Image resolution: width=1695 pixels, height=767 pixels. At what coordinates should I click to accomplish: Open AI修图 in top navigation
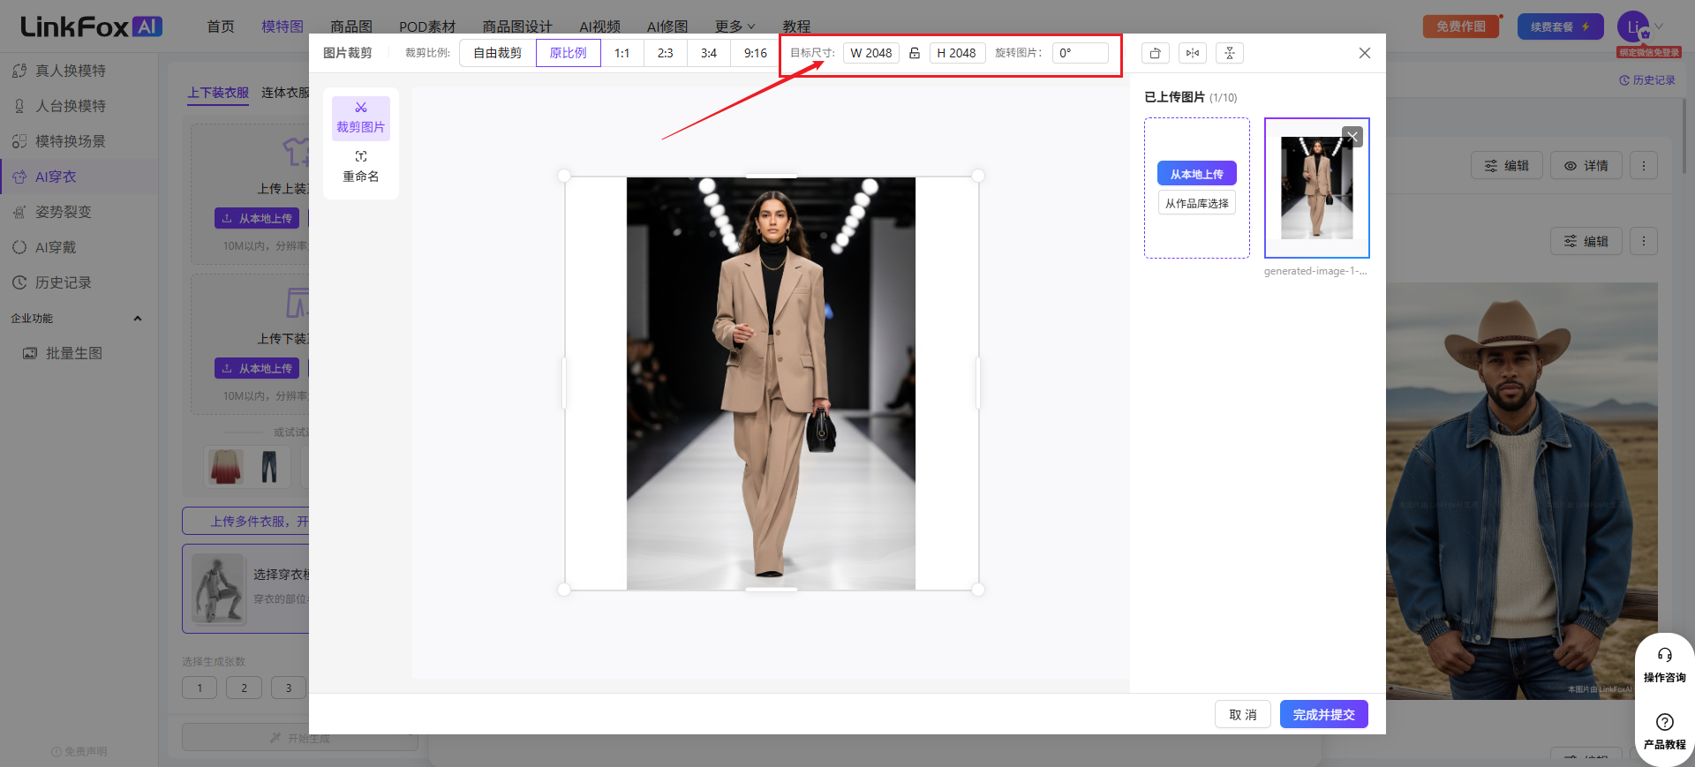[x=667, y=26]
